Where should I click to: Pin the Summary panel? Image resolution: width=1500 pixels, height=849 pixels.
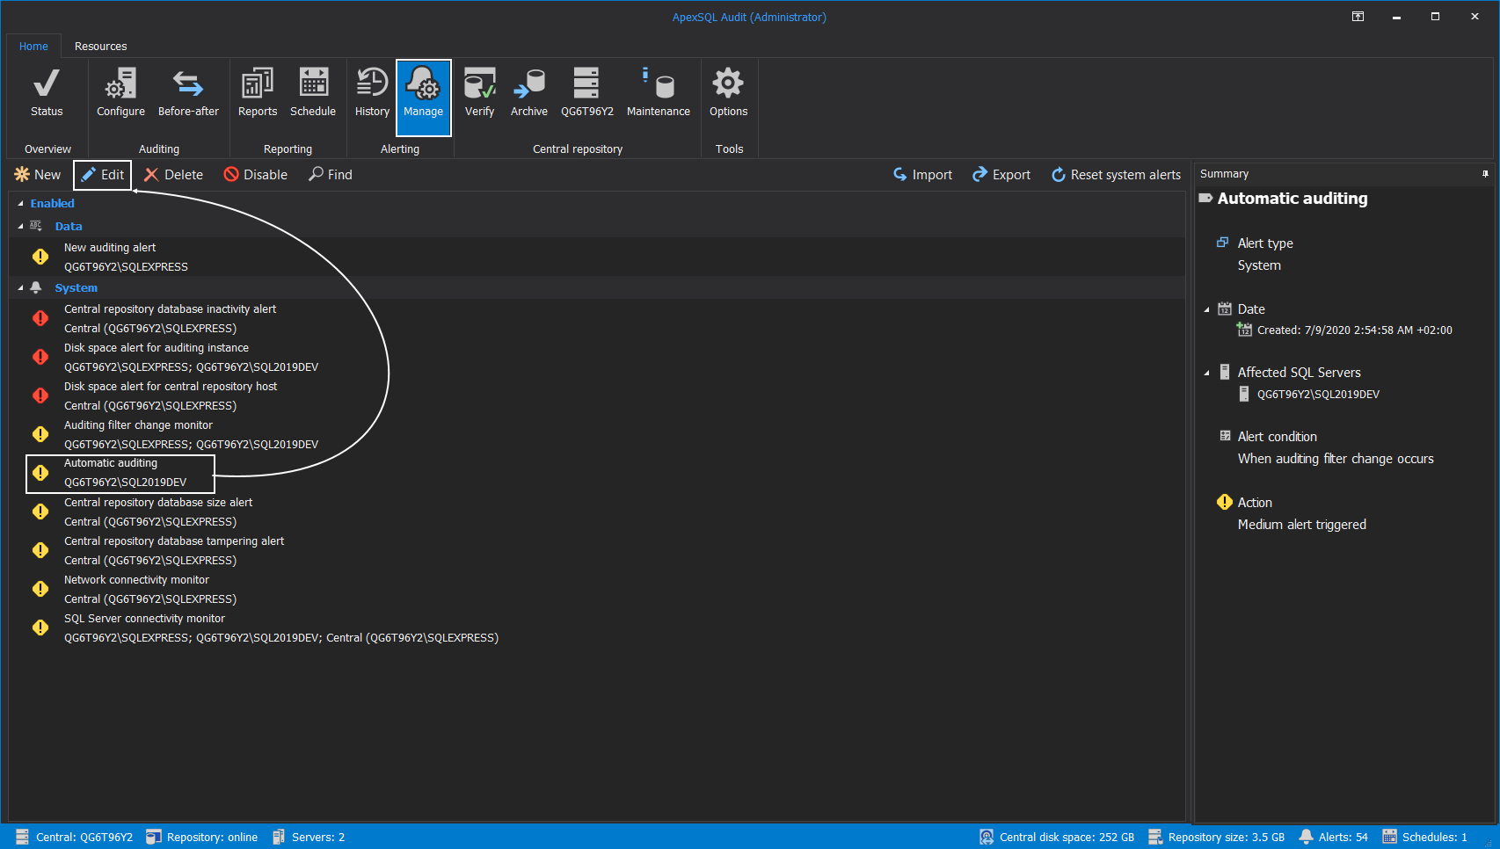(1485, 174)
